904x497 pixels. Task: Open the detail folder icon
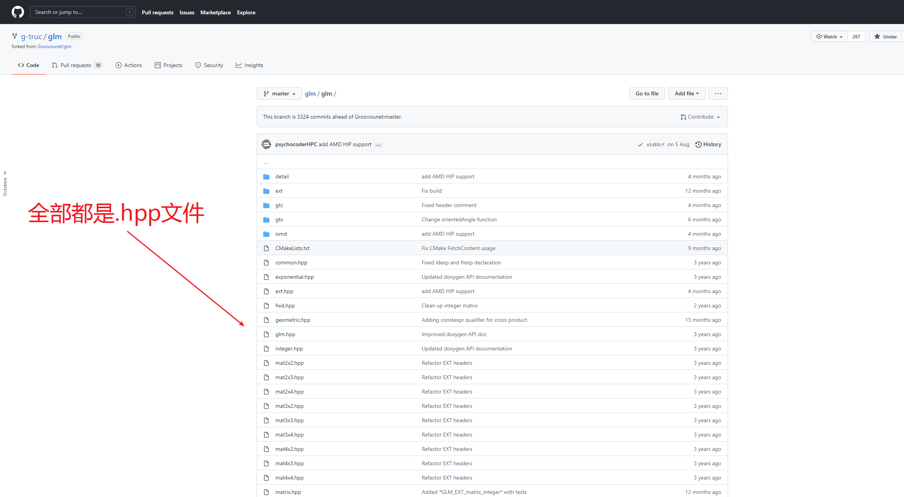point(266,176)
